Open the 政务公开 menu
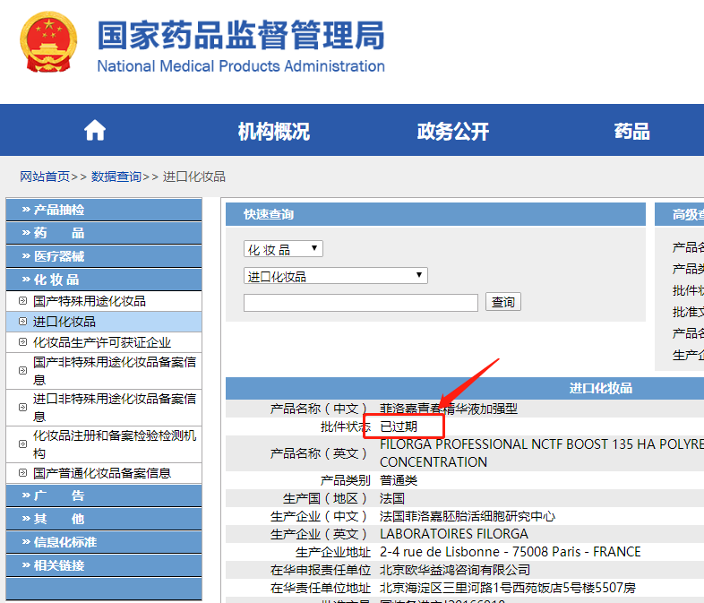 point(452,131)
